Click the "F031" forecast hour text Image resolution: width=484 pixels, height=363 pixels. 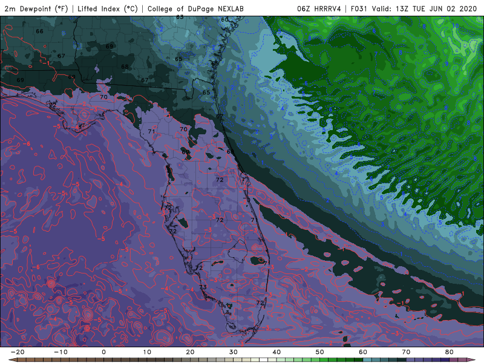pos(359,8)
